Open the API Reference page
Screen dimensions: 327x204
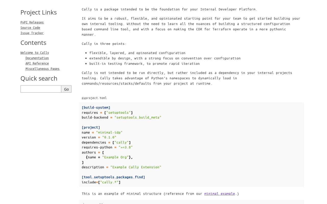pyautogui.click(x=37, y=63)
